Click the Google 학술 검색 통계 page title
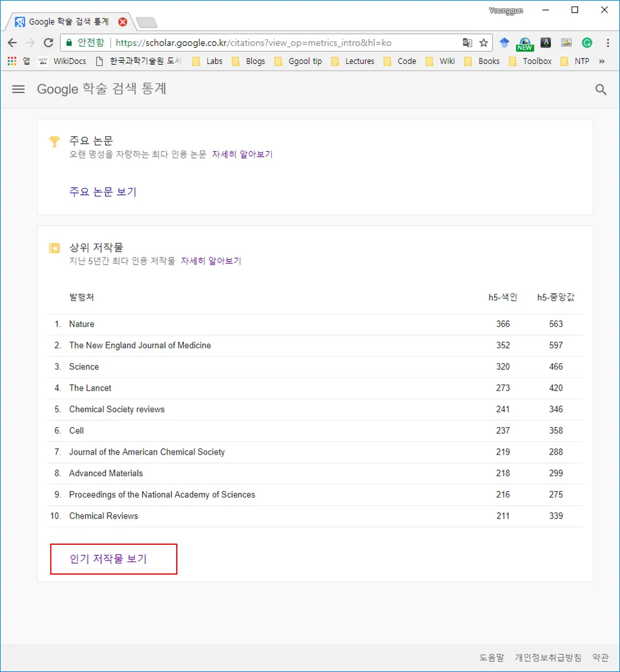This screenshot has width=620, height=672. (102, 89)
